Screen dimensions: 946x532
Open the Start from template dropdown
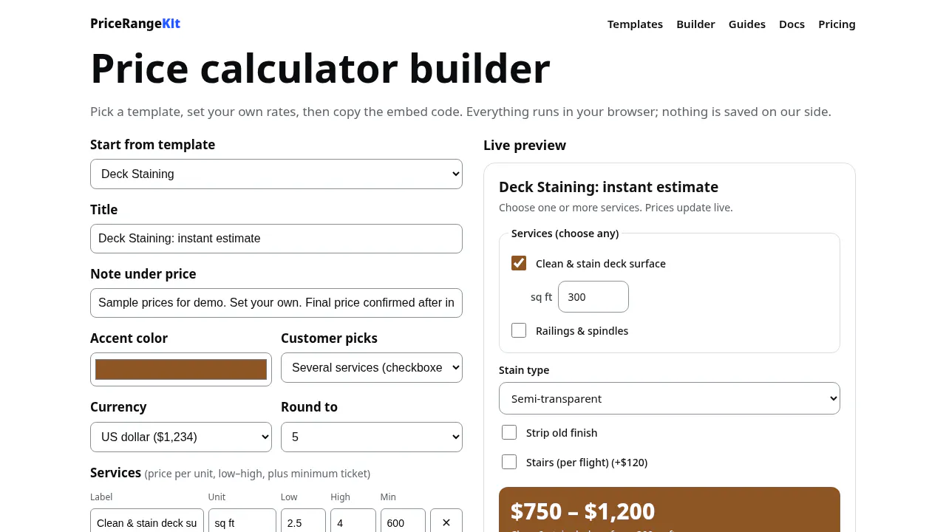276,174
